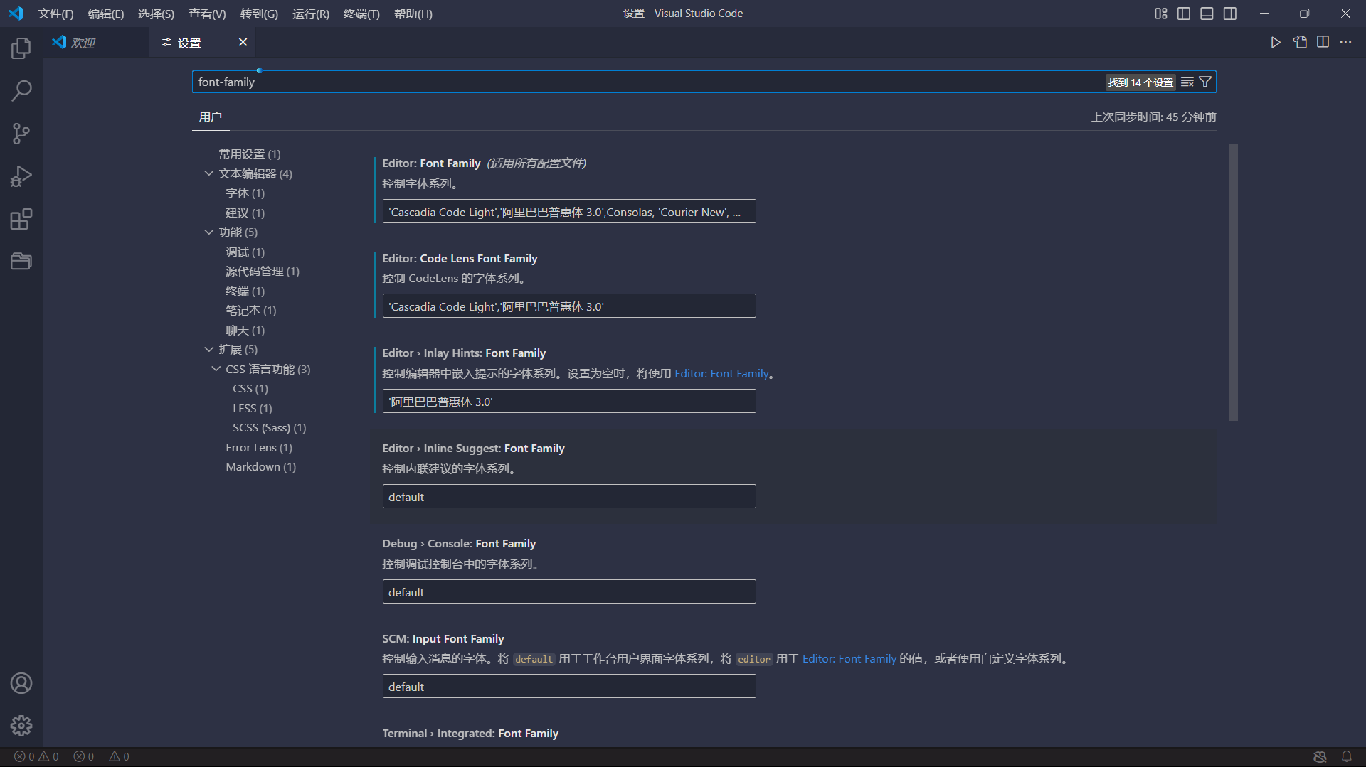
Task: Select 常用设置 (1) in settings tree
Action: (x=250, y=154)
